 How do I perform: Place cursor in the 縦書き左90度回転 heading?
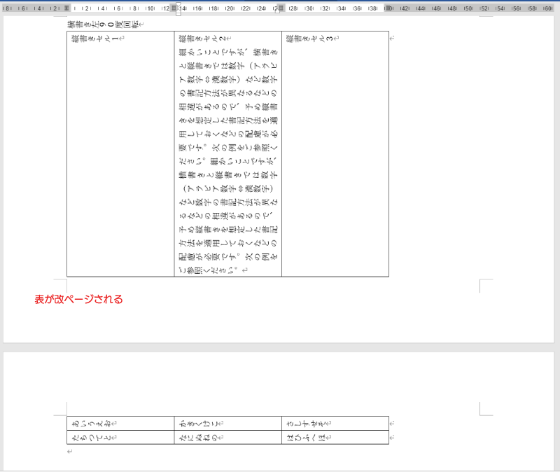click(104, 25)
